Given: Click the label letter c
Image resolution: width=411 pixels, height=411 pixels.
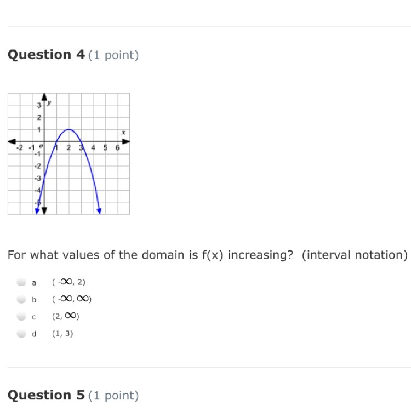Looking at the screenshot, I should tap(33, 317).
